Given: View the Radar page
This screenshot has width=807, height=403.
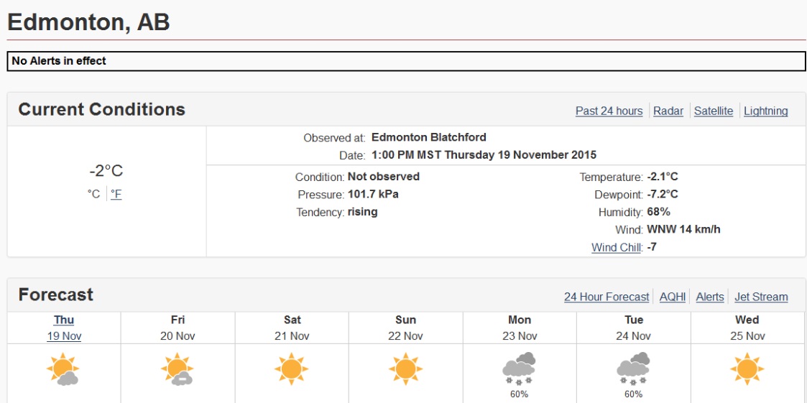Looking at the screenshot, I should click(668, 111).
